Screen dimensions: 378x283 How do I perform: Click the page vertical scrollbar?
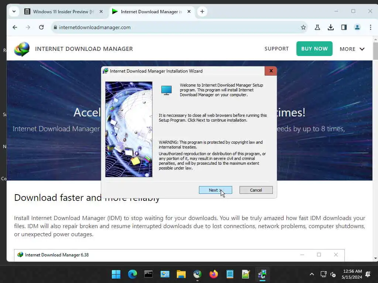pos(375,51)
